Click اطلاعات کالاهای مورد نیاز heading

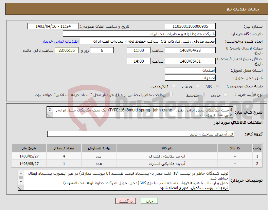(x=238, y=123)
